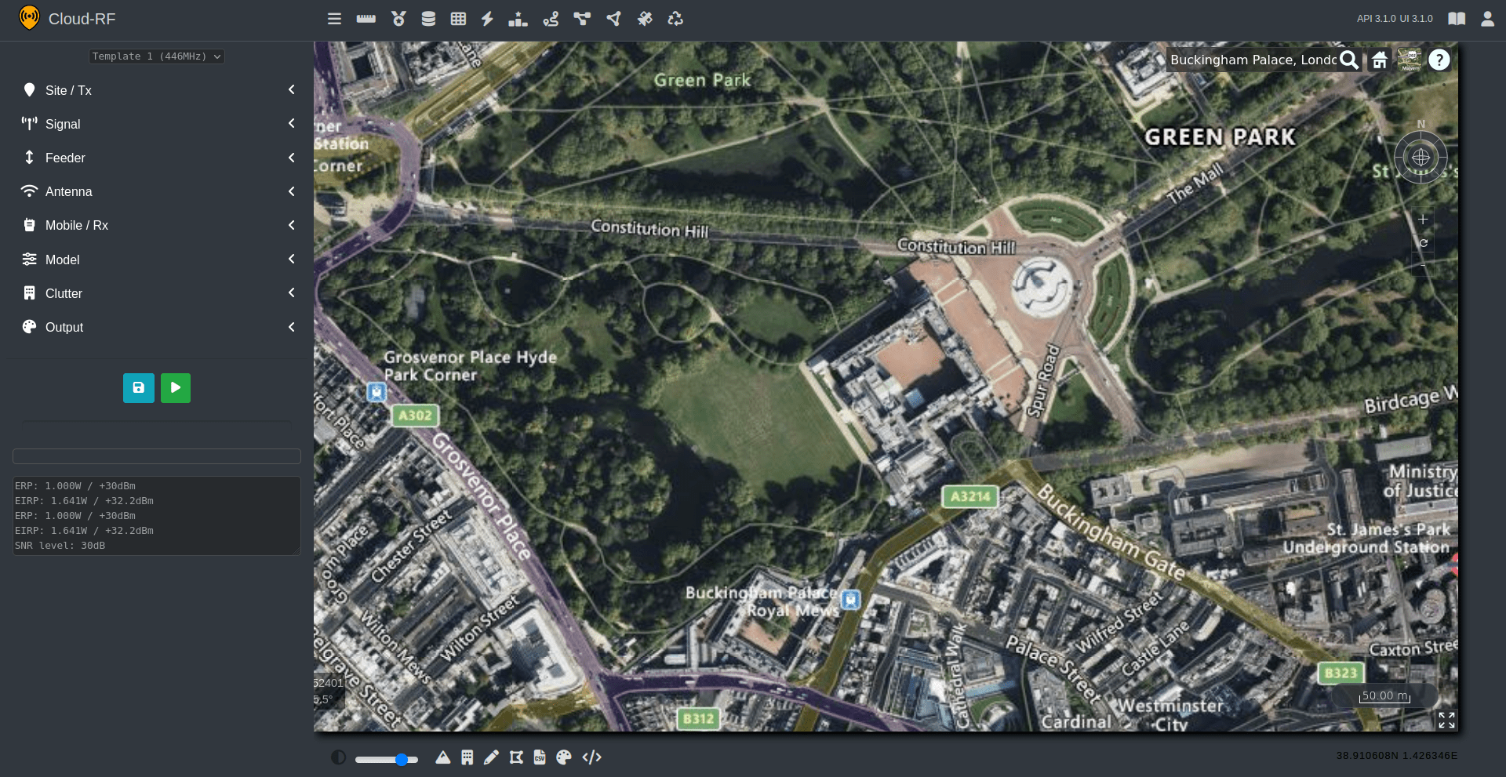This screenshot has width=1506, height=777.
Task: Click the CSV file icon
Action: tap(540, 757)
